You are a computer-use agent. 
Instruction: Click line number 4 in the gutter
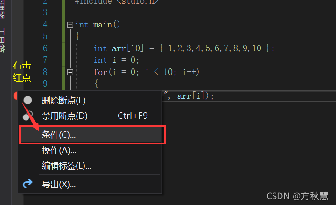(x=45, y=24)
